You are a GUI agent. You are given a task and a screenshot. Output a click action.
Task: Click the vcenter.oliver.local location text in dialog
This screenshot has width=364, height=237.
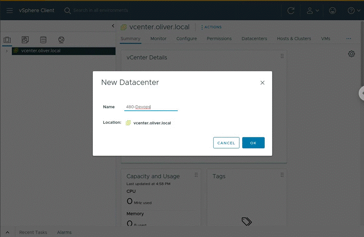pyautogui.click(x=152, y=123)
